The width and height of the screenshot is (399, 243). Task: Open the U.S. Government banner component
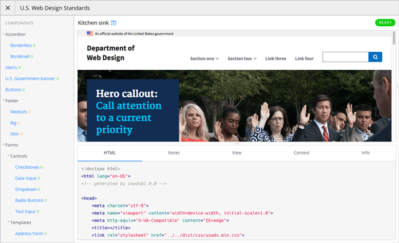point(31,79)
